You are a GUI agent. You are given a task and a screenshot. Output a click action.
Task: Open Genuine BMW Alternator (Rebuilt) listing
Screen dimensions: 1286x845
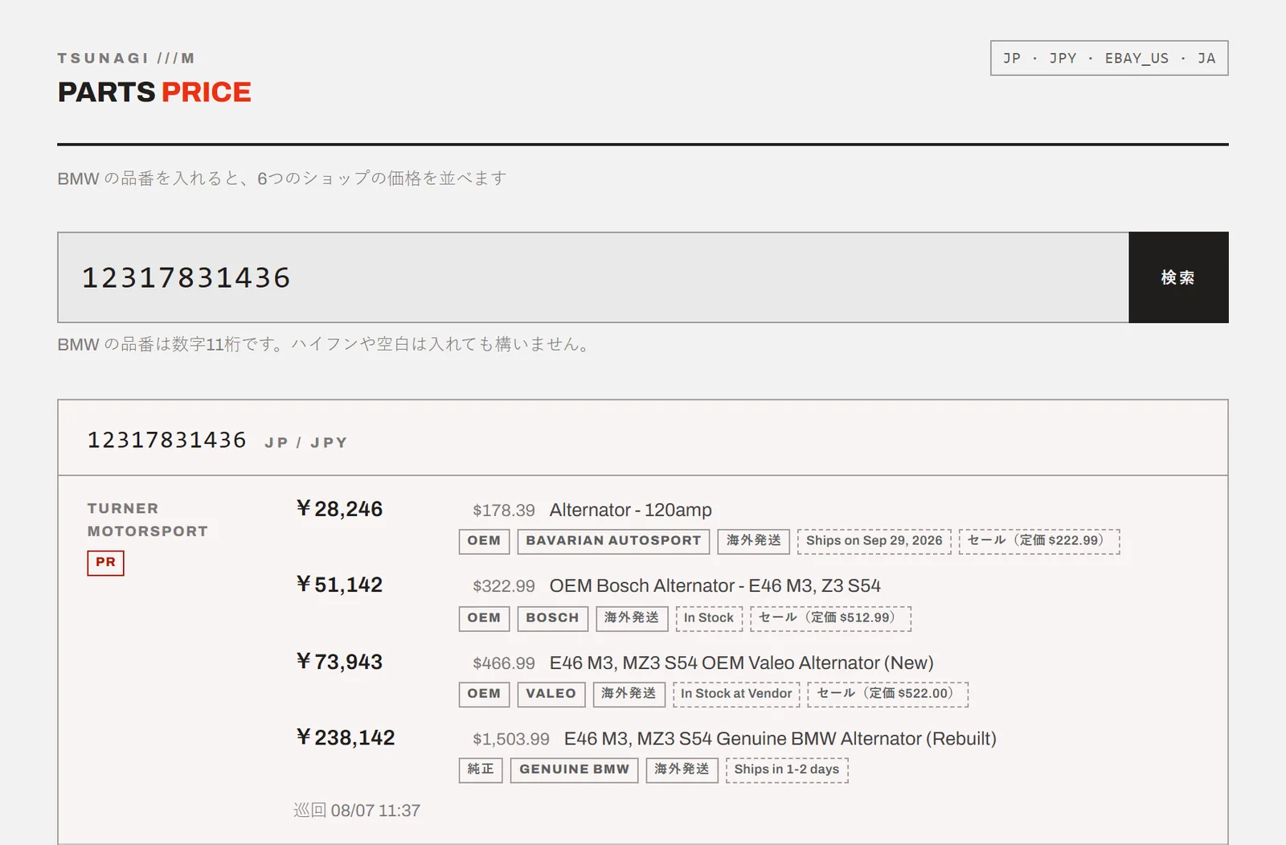pos(780,738)
